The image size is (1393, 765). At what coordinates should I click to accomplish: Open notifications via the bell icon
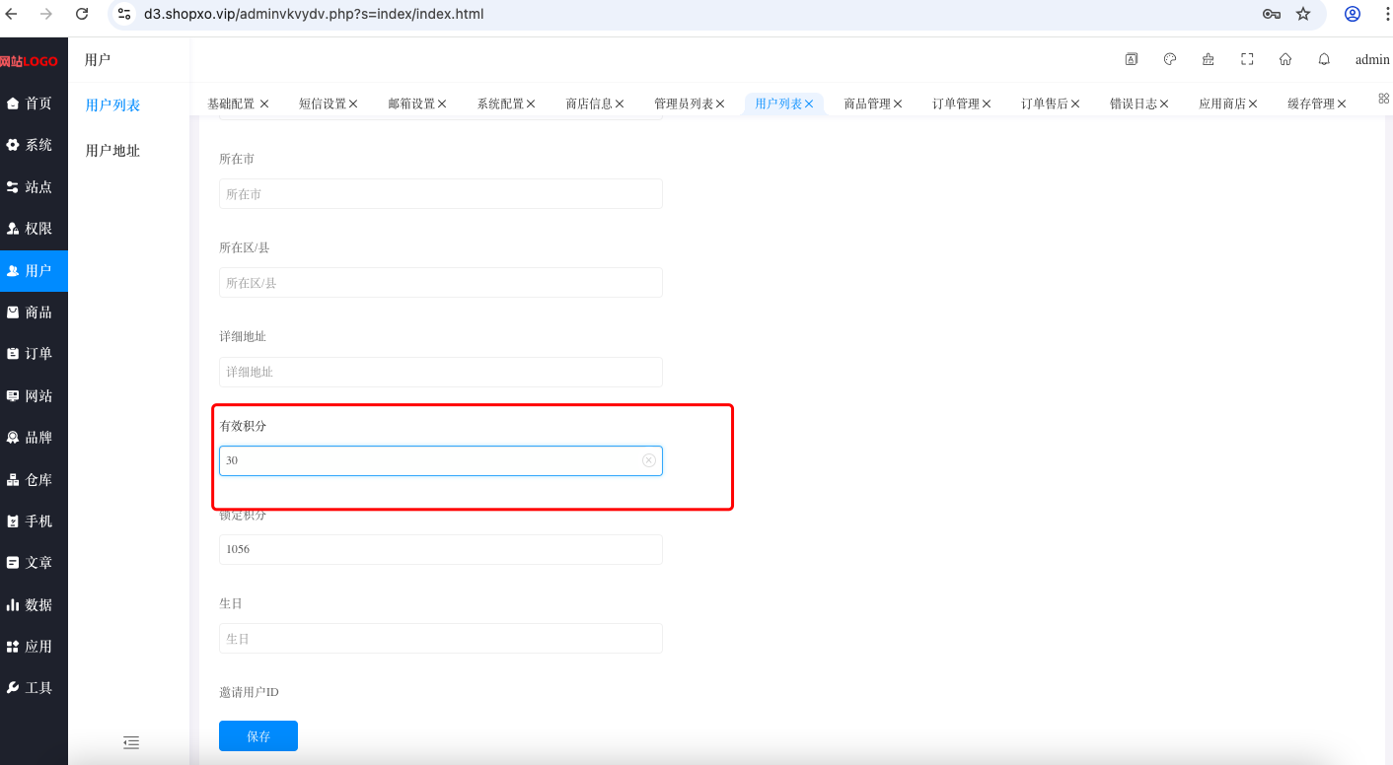pos(1324,59)
